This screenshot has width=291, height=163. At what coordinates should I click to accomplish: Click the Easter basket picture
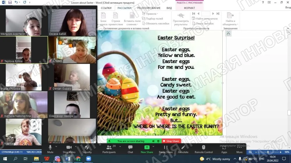[x=160, y=83]
